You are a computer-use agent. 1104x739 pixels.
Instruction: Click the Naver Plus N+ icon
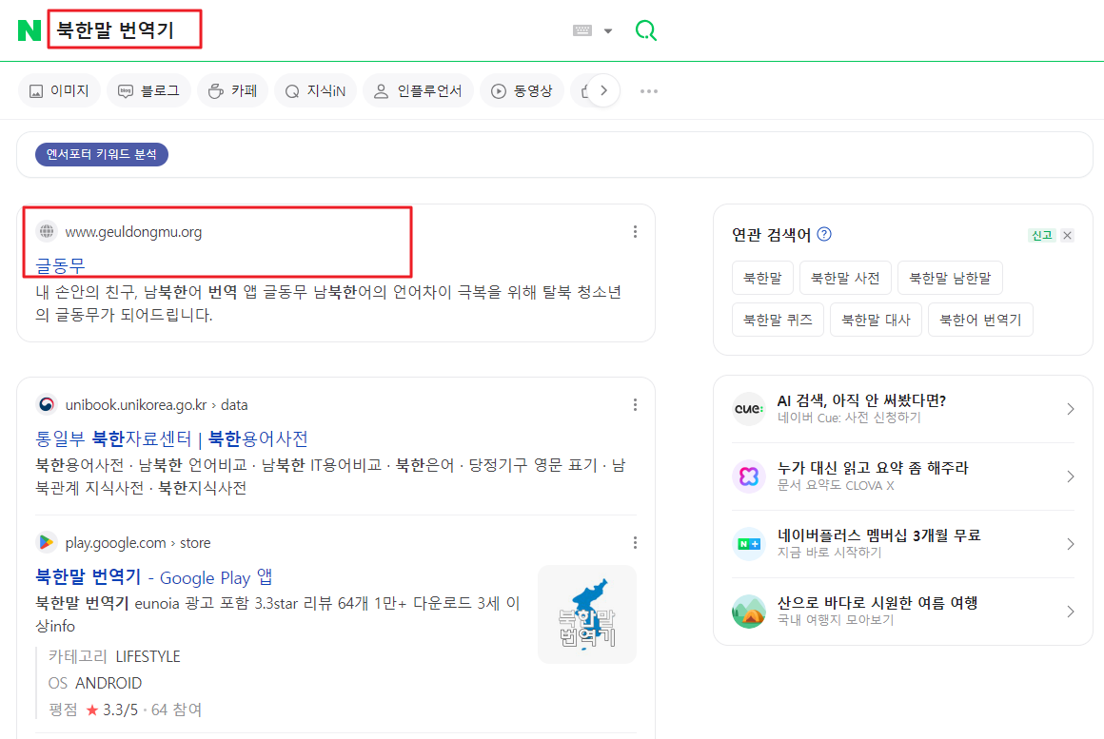point(748,544)
